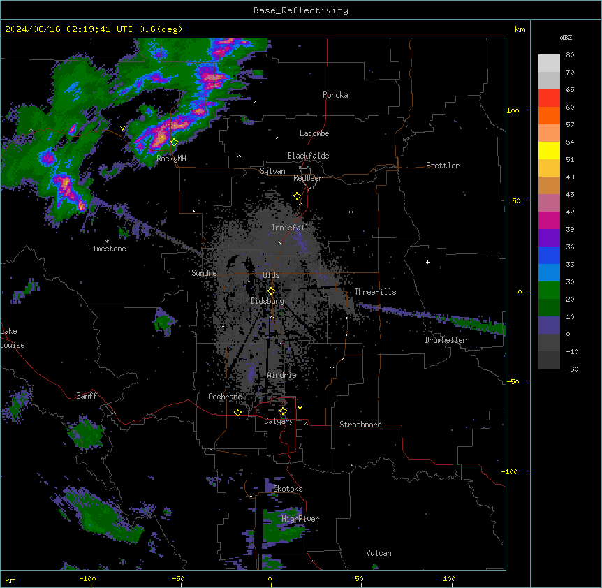Click the asterisk marker above Limestone label

[x=107, y=242]
